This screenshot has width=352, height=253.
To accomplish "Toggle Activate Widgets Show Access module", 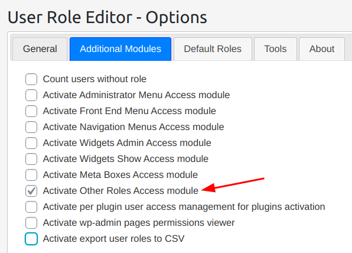I will (x=31, y=159).
